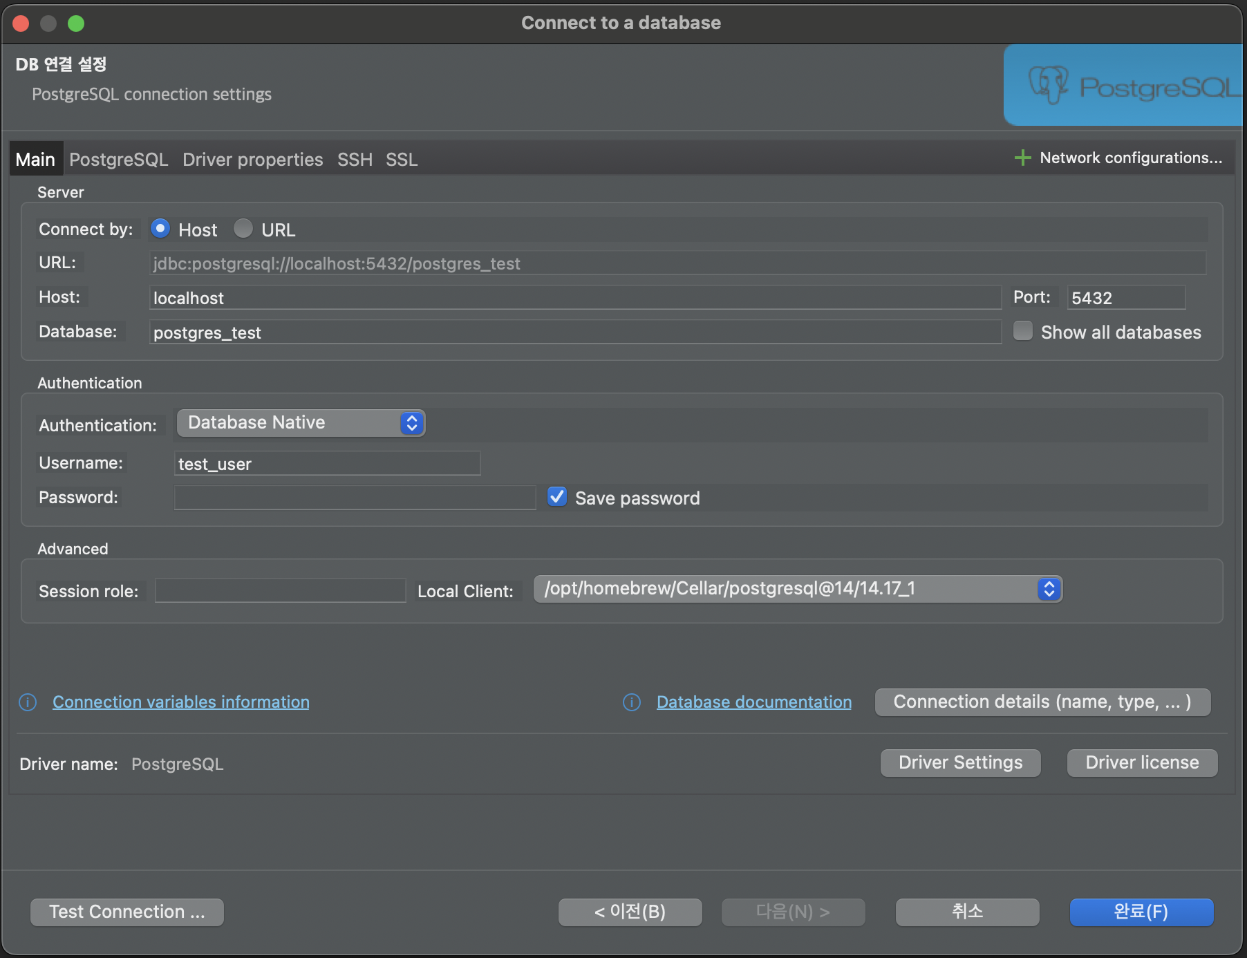Click the green zoom window button
The height and width of the screenshot is (958, 1247).
tap(76, 24)
